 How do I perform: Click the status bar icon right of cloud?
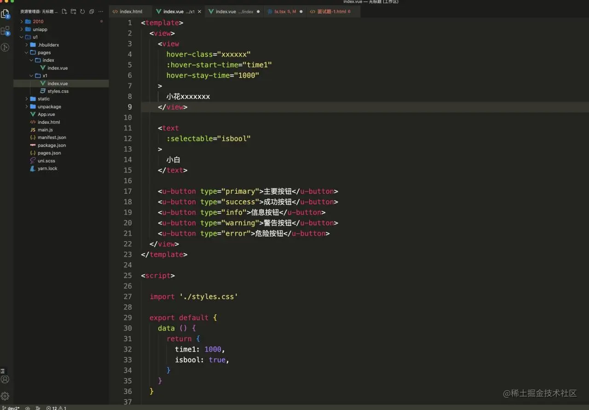click(37, 408)
